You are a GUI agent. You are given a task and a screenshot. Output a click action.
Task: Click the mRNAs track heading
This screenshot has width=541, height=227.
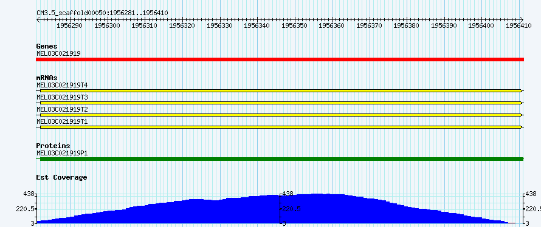tap(47, 78)
